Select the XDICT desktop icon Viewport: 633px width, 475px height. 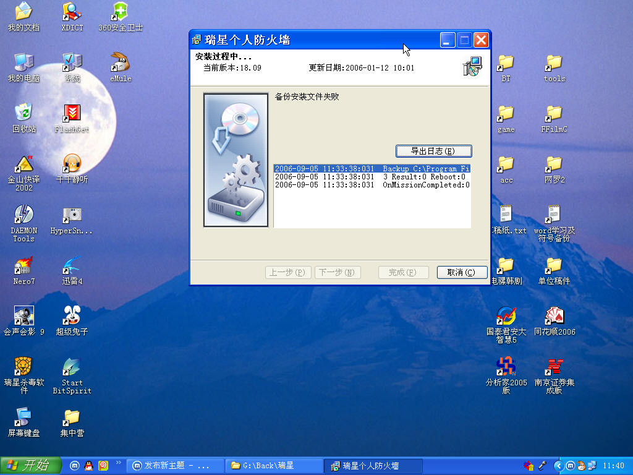click(72, 17)
